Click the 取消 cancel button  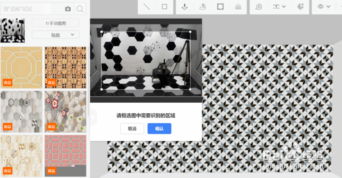click(x=132, y=128)
